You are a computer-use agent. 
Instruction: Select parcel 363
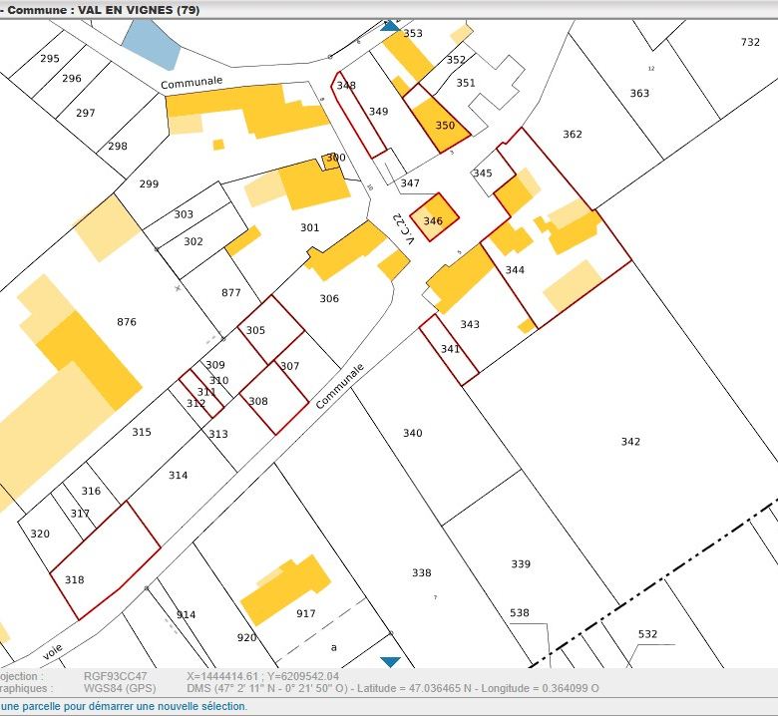click(x=639, y=94)
